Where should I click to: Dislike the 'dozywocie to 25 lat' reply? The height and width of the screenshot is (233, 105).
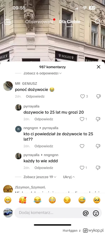tap(98, 119)
